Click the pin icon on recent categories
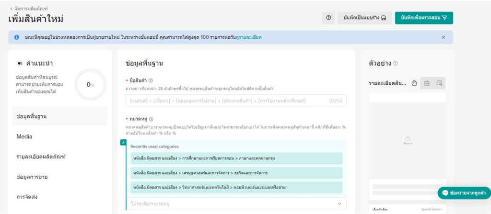The image size is (491, 214). 123,143
